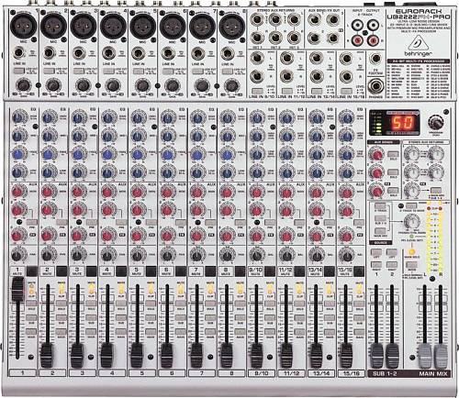The height and width of the screenshot is (398, 459).
Task: Click the MAIN MIX left fader
Action: (x=425, y=356)
